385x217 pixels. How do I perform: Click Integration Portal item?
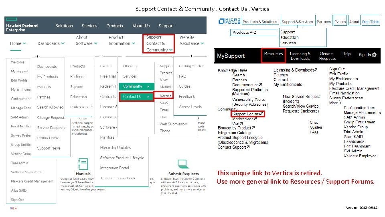pyautogui.click(x=114, y=168)
